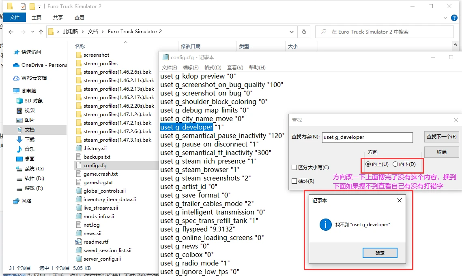
Task: Open the 共享 ribbon tab
Action: coord(58,18)
